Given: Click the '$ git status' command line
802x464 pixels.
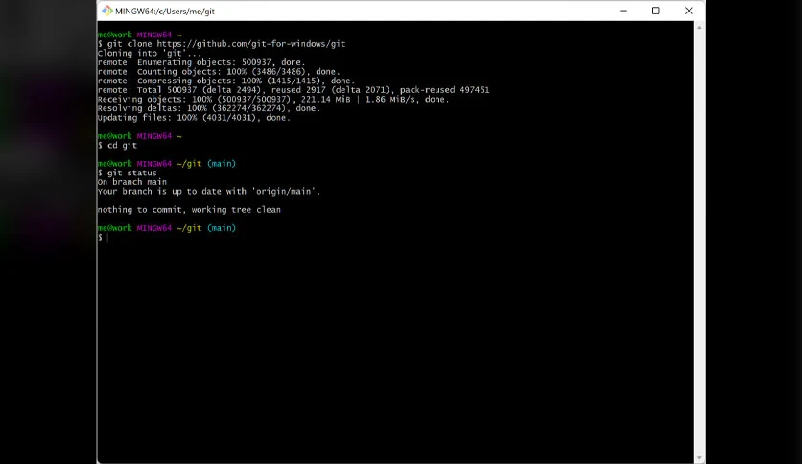Looking at the screenshot, I should tap(128, 173).
